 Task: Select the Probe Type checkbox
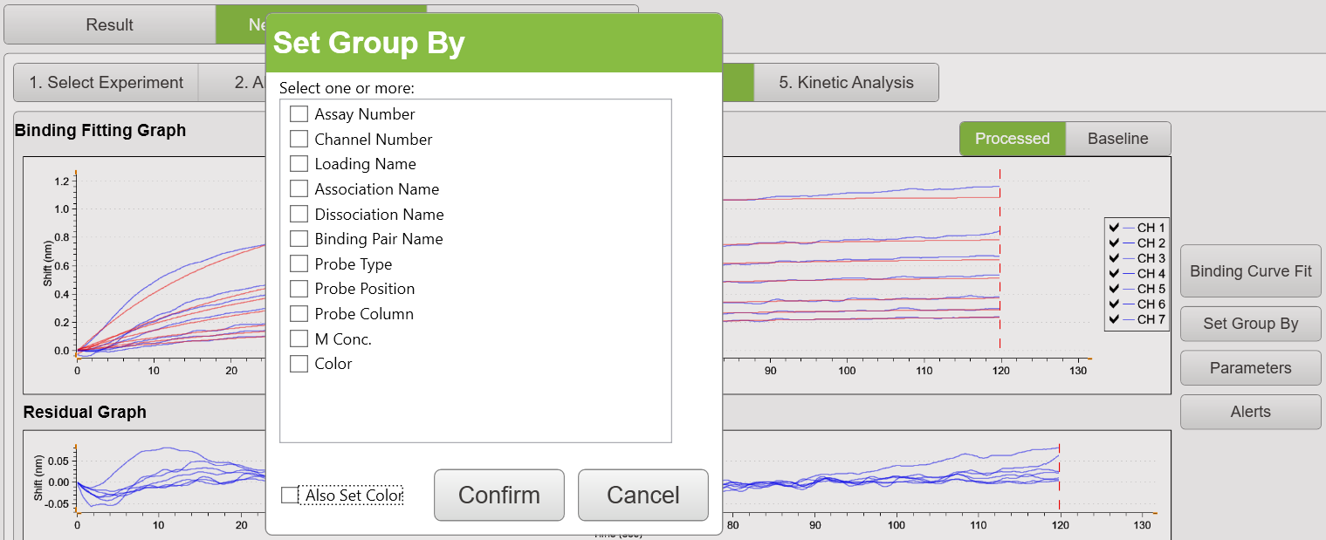(299, 263)
